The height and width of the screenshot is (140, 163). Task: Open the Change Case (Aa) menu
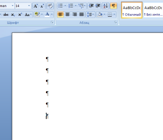28,14
